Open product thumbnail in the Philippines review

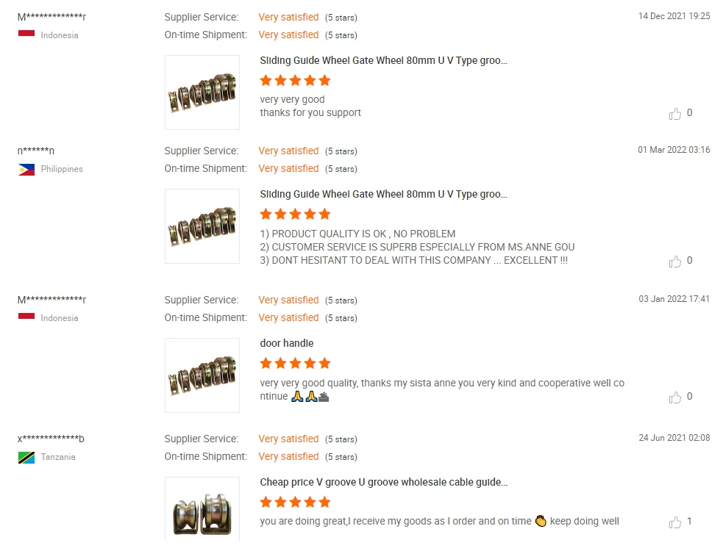(202, 226)
